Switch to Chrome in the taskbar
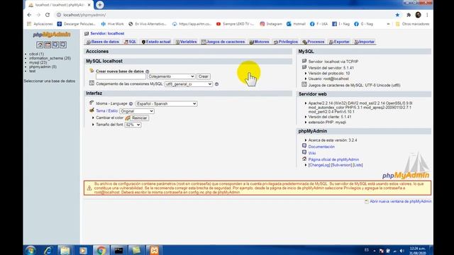The height and width of the screenshot is (255, 454). click(101, 250)
